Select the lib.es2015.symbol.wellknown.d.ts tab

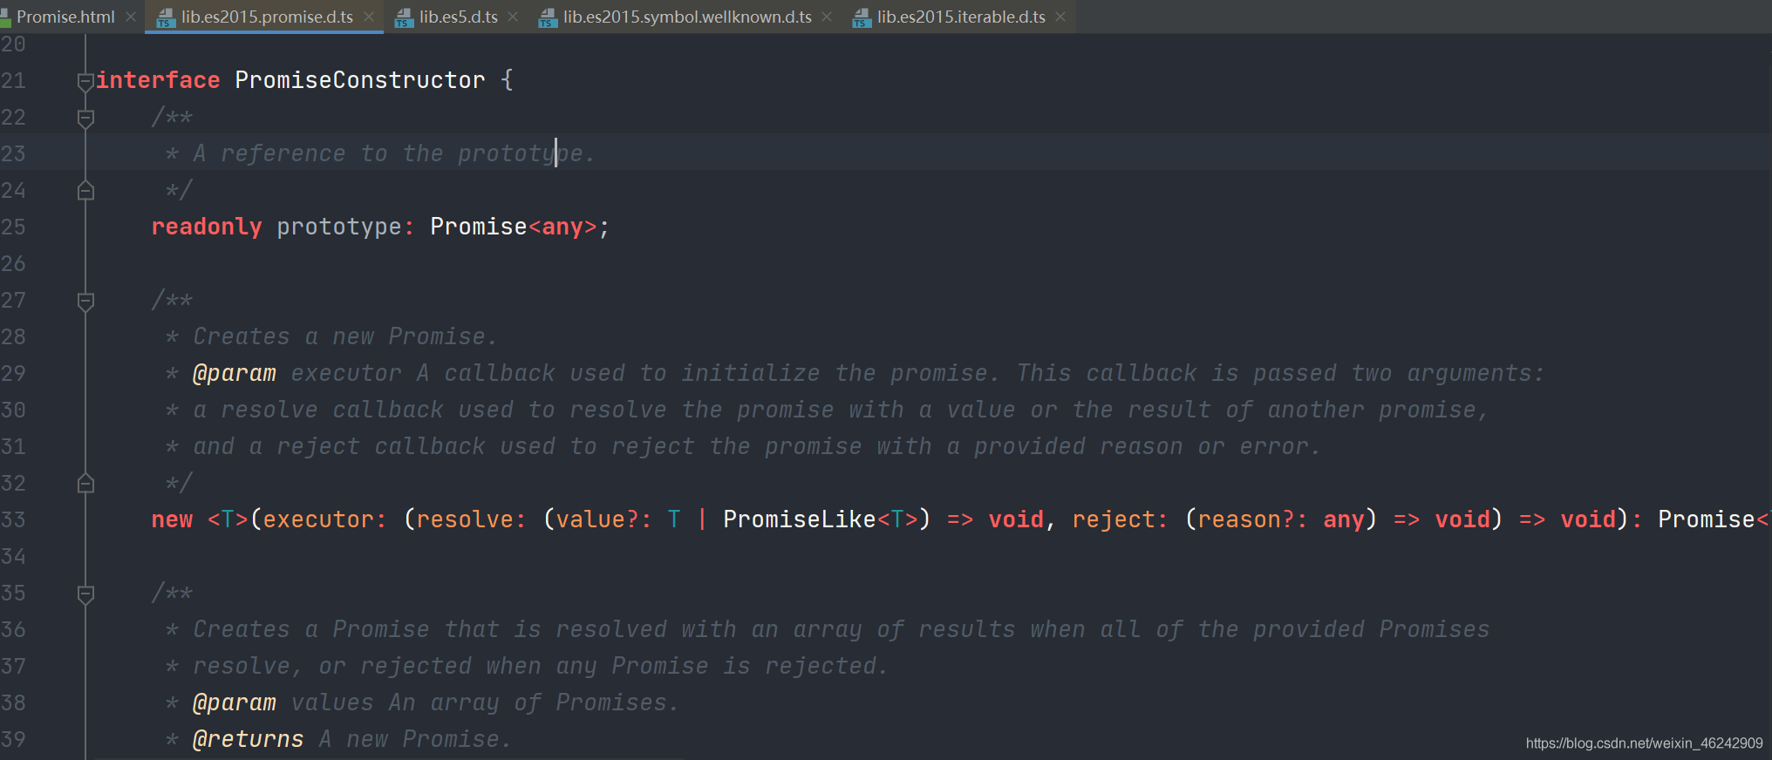point(687,17)
